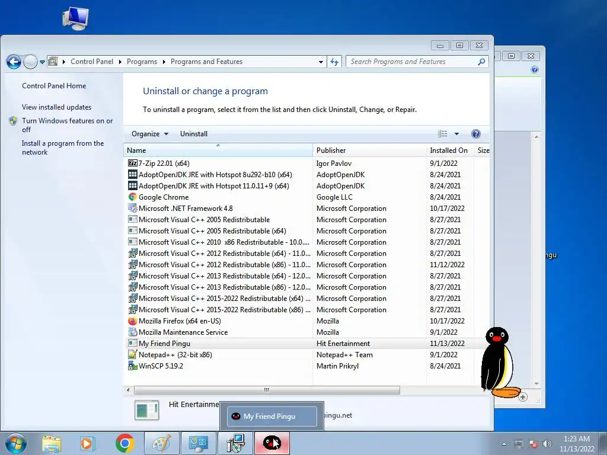The image size is (607, 455).
Task: Open recent pages dropdown next to back button
Action: [x=42, y=62]
